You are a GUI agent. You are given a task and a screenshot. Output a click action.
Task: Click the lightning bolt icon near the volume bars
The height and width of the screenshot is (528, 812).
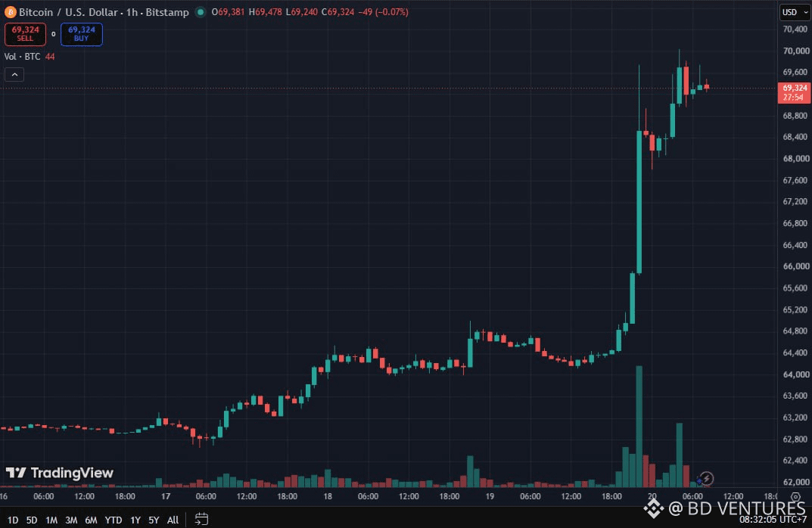point(706,478)
